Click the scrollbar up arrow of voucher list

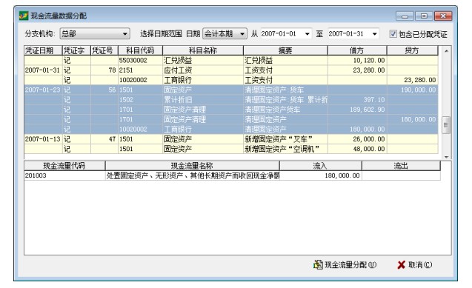click(446, 51)
